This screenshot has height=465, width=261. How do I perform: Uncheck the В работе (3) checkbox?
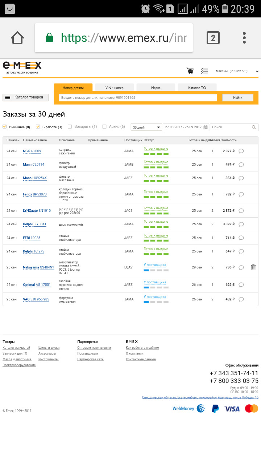click(38, 126)
